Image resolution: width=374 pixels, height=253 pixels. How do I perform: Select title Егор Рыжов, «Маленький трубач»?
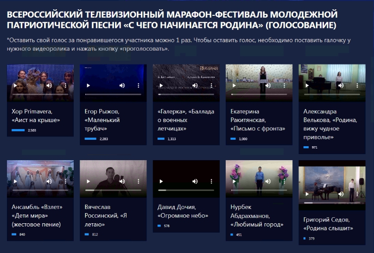(x=102, y=120)
